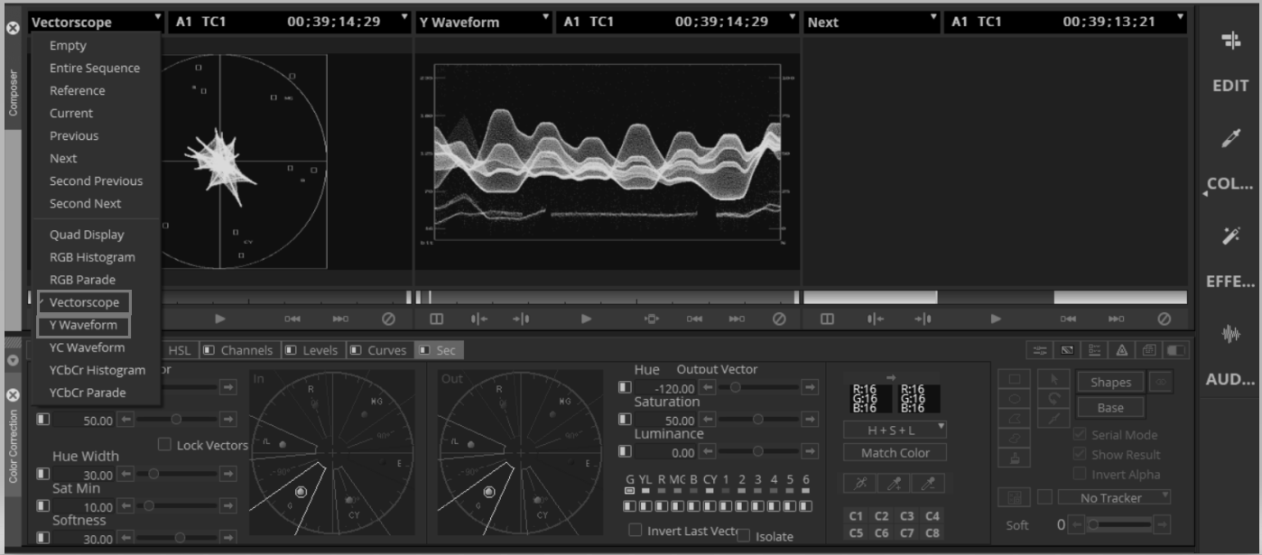
Task: Adjust the Output Vector Hue slider
Action: [758, 387]
